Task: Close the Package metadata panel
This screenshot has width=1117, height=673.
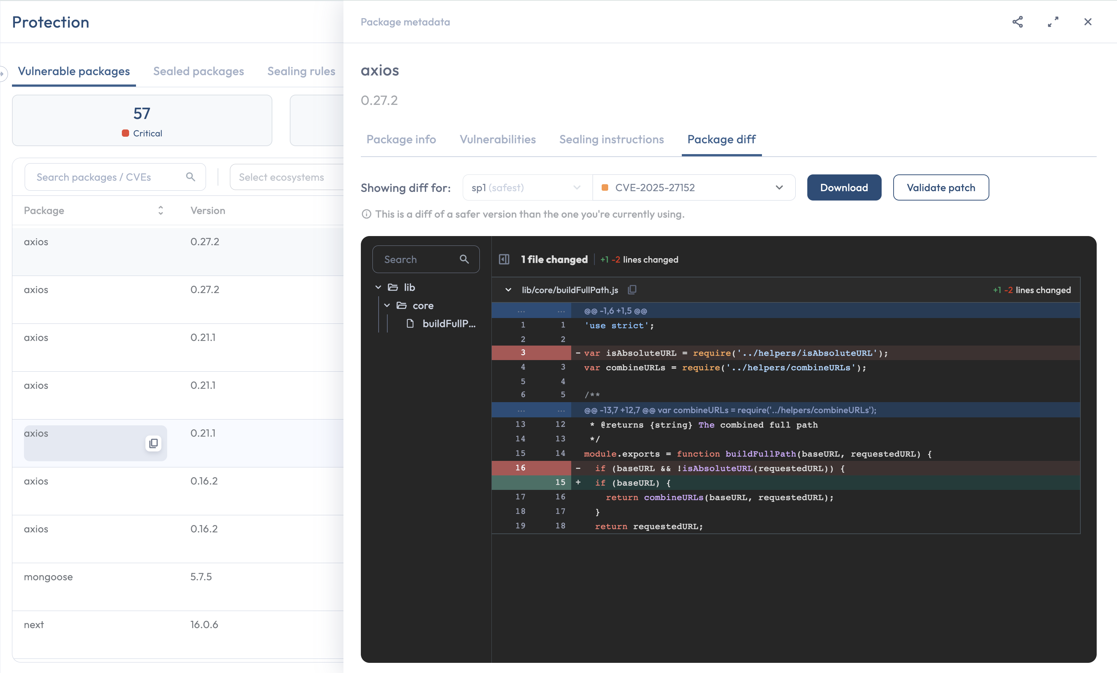Action: (x=1088, y=22)
